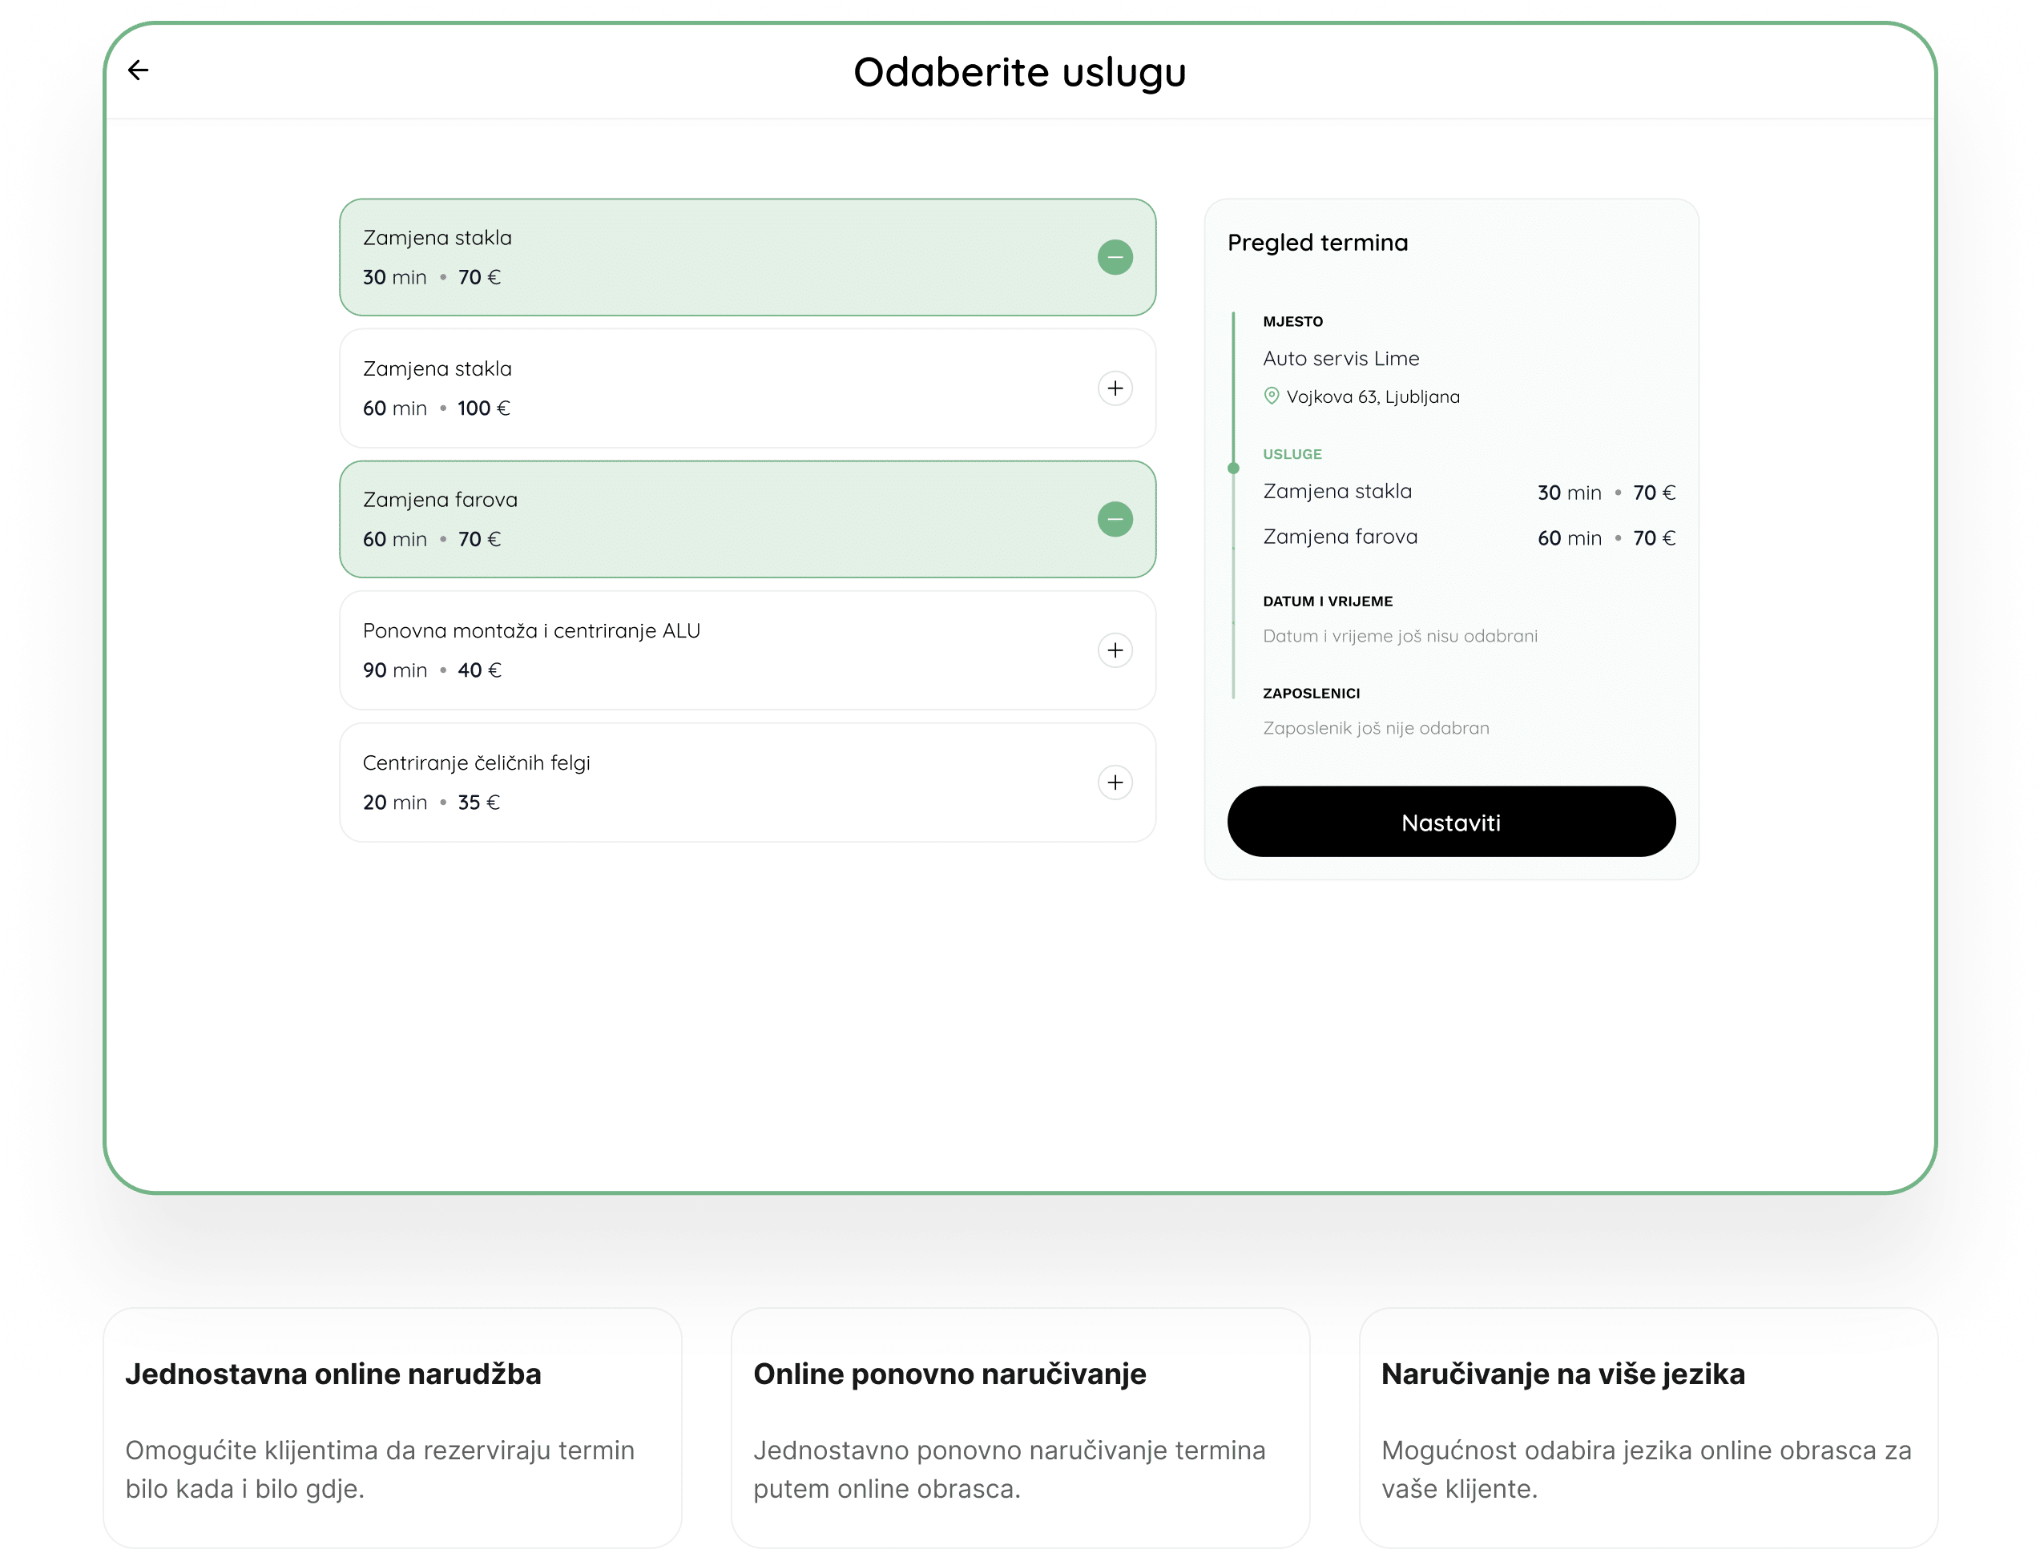This screenshot has width=2040, height=1549.
Task: Select the USLUGE section heading
Action: pos(1292,453)
